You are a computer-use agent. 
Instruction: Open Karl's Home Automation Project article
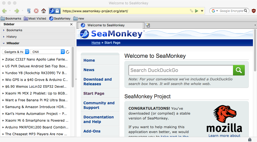[x=36, y=113]
